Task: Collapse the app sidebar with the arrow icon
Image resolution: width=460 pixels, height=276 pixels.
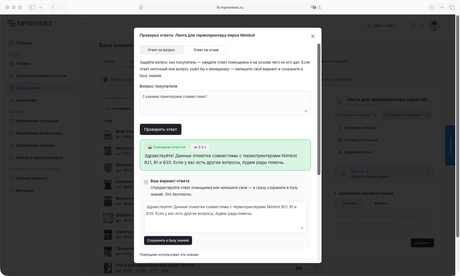Action: pos(83,24)
